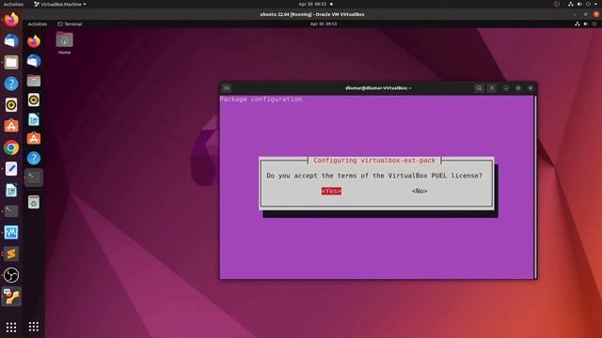Click the host network indicator

571,4
